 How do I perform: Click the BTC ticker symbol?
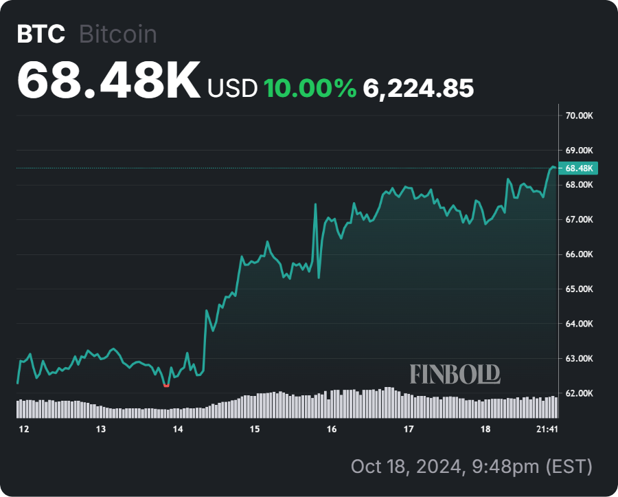41,34
